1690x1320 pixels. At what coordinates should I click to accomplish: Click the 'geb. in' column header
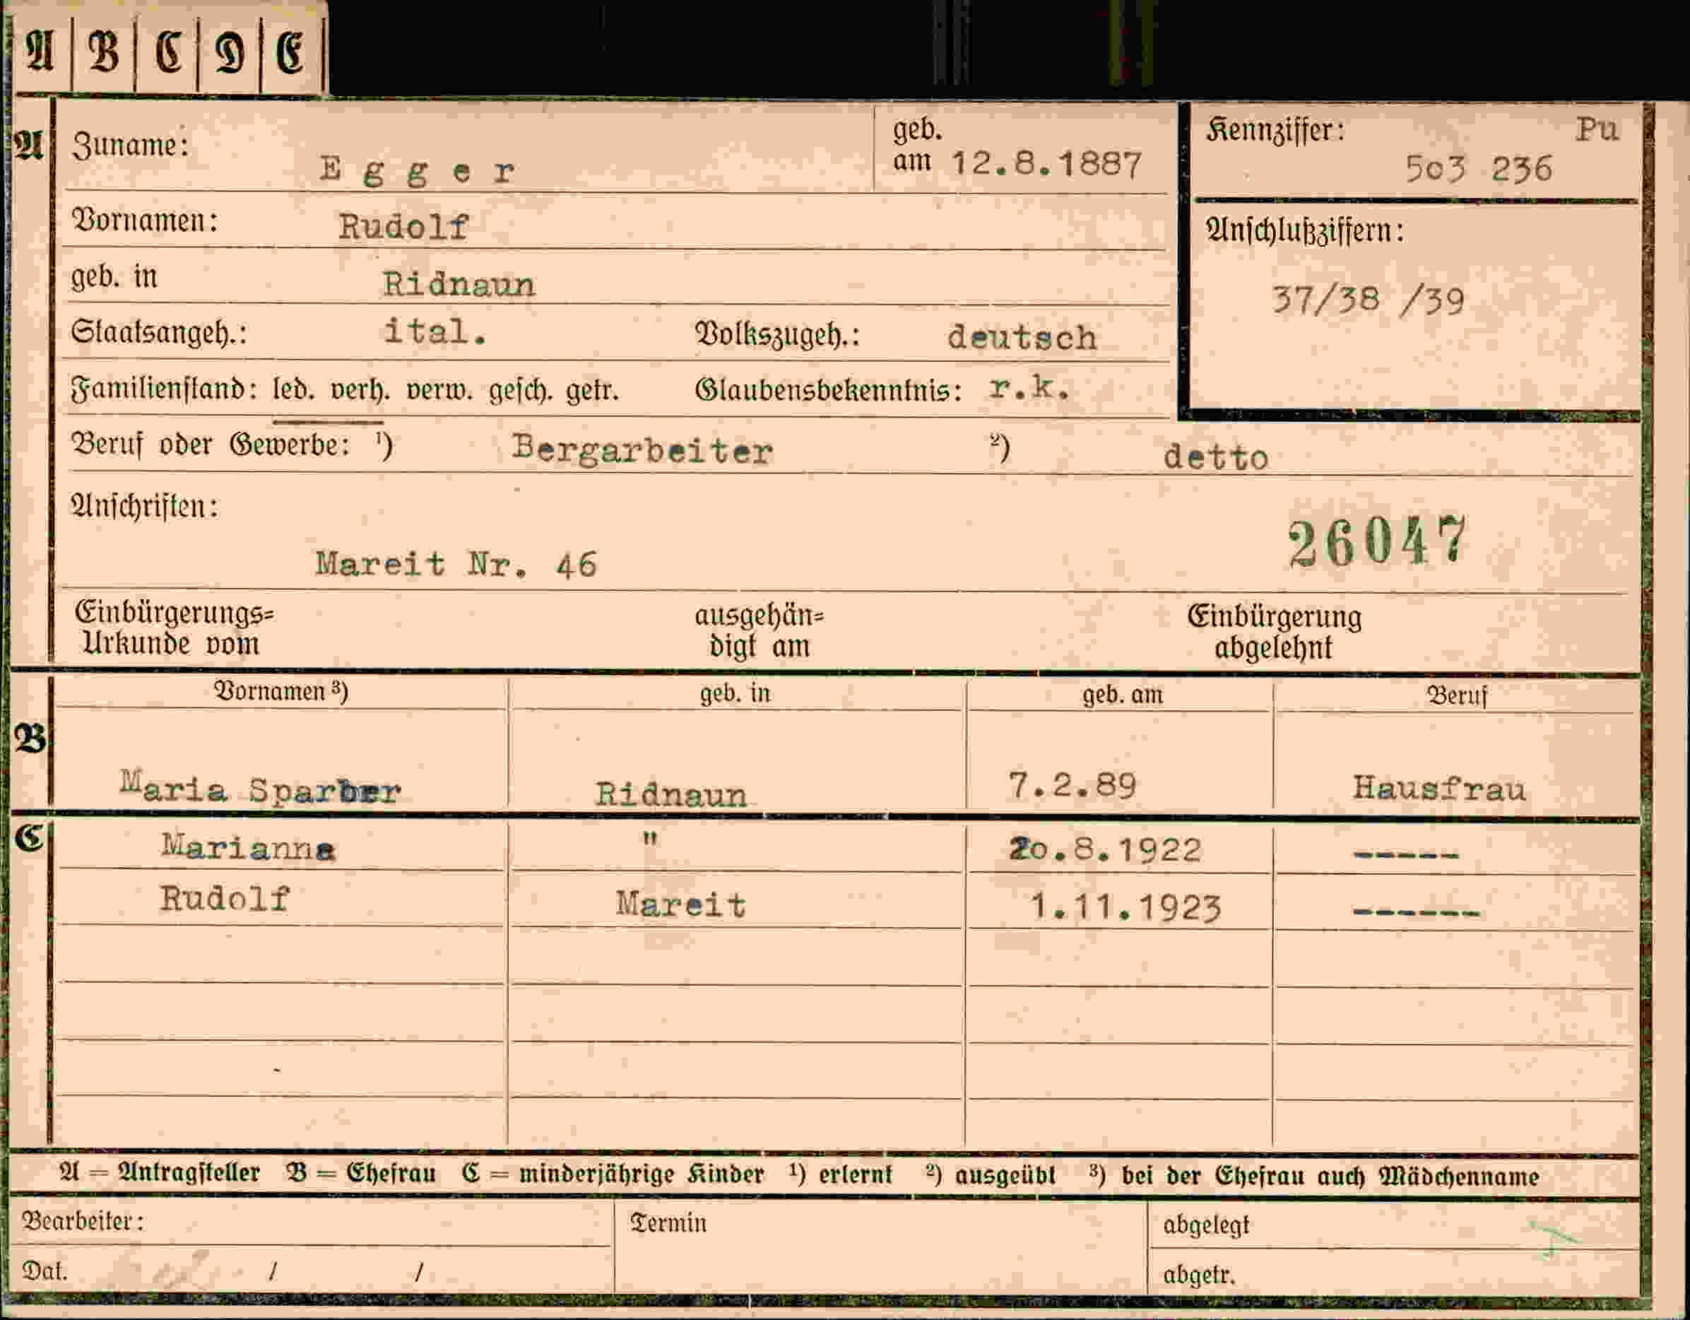[735, 693]
